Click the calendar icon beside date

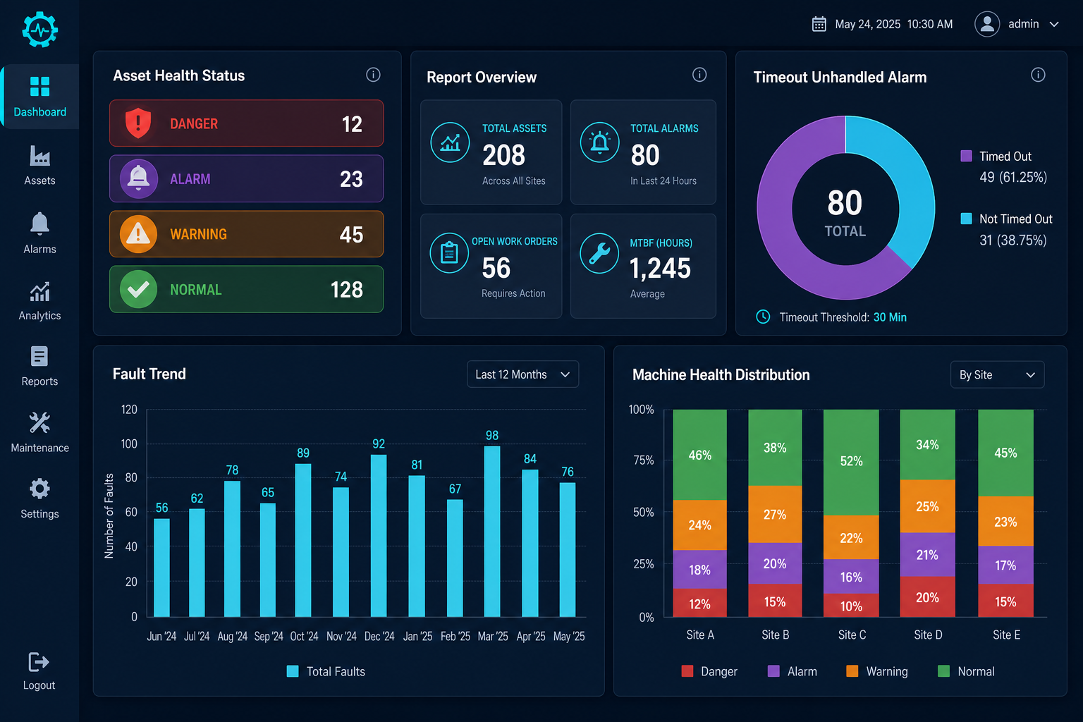point(819,24)
